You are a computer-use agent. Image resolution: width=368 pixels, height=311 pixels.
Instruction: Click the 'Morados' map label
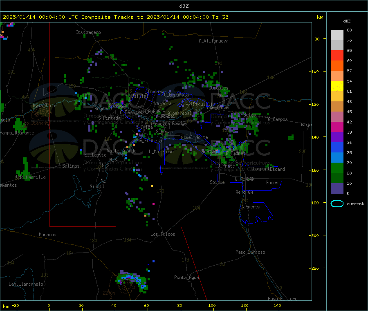[47, 235]
